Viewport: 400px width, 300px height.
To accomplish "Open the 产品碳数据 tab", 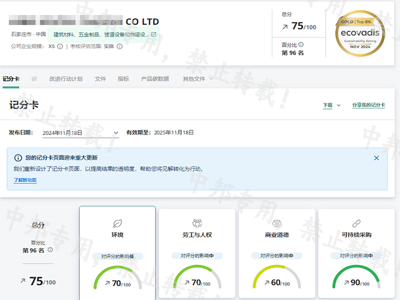I will pos(154,79).
